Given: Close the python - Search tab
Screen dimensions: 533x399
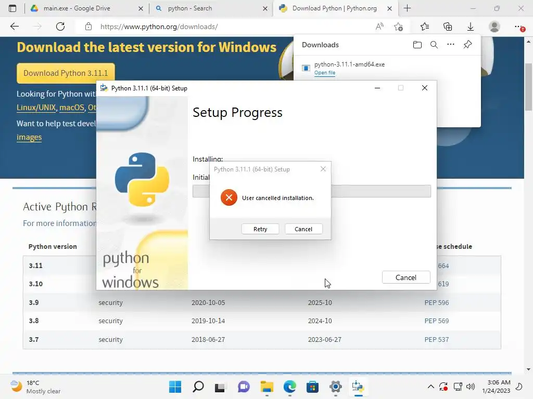Looking at the screenshot, I should 265,8.
